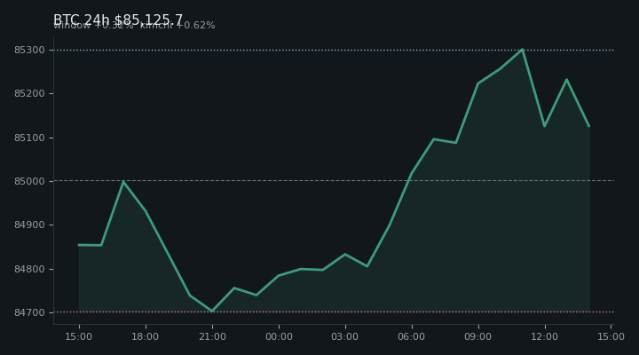This screenshot has width=639, height=355.
Task: Click the 21:00 x-axis label
Action: (212, 336)
